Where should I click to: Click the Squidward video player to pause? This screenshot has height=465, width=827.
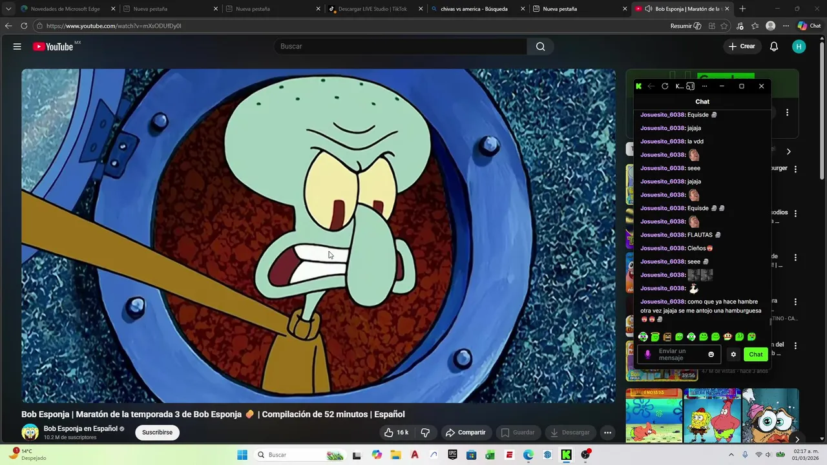click(319, 236)
